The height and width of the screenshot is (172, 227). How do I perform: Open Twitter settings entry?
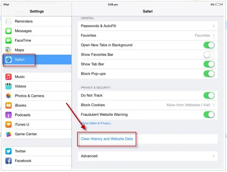[37, 151]
